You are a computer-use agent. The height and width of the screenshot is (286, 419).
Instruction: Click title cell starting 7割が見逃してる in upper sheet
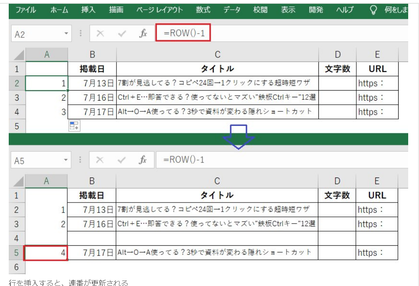point(217,84)
